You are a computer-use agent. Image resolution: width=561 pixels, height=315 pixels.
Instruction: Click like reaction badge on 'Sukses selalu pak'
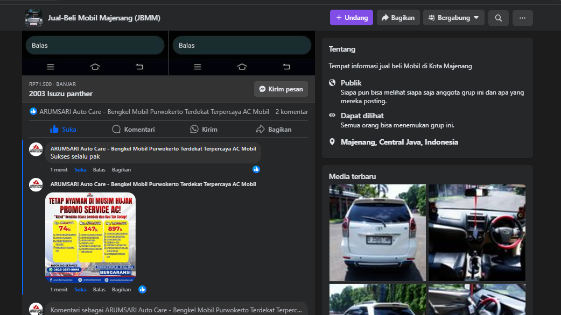[x=256, y=169]
